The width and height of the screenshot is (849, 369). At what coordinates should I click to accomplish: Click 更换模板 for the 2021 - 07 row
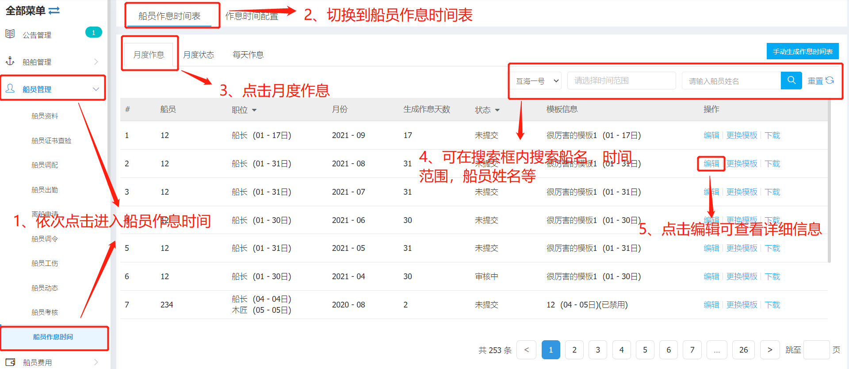point(742,192)
